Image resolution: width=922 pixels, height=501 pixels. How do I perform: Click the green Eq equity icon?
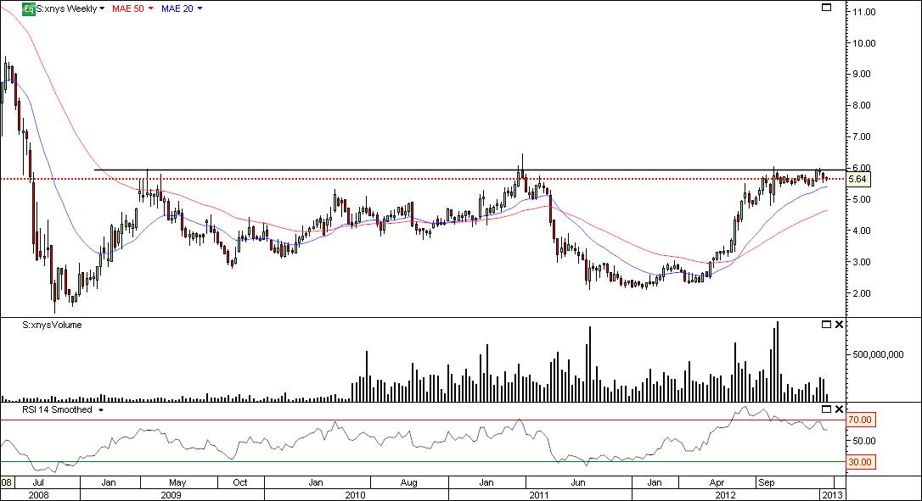(28, 8)
